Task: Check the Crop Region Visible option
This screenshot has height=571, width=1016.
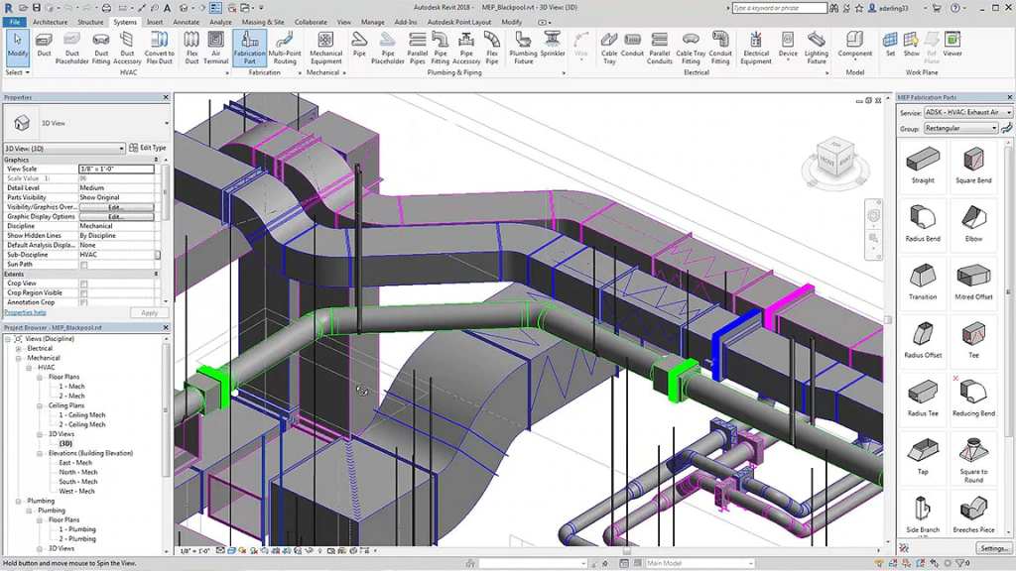Action: pyautogui.click(x=84, y=293)
